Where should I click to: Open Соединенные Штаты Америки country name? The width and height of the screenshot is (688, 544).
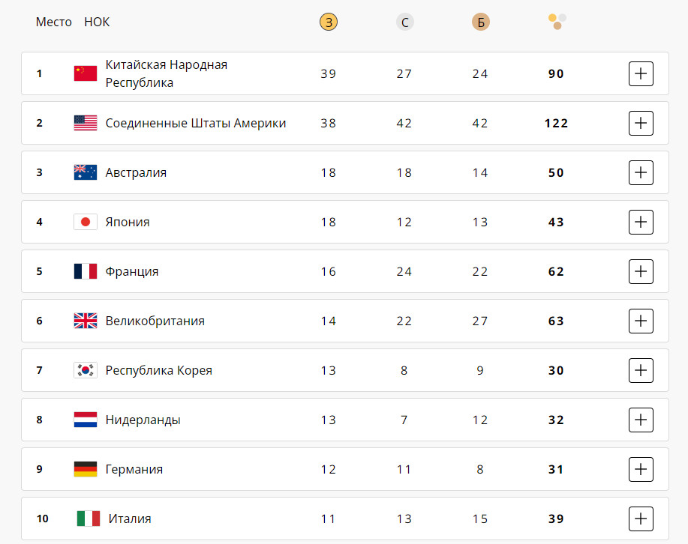(x=196, y=123)
